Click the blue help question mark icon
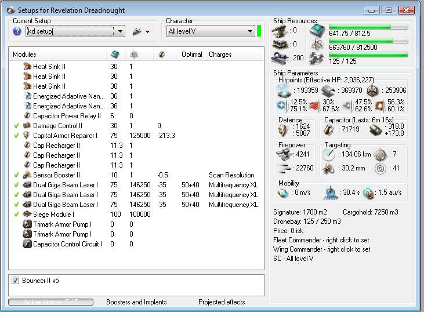The image size is (424, 316). (x=17, y=31)
